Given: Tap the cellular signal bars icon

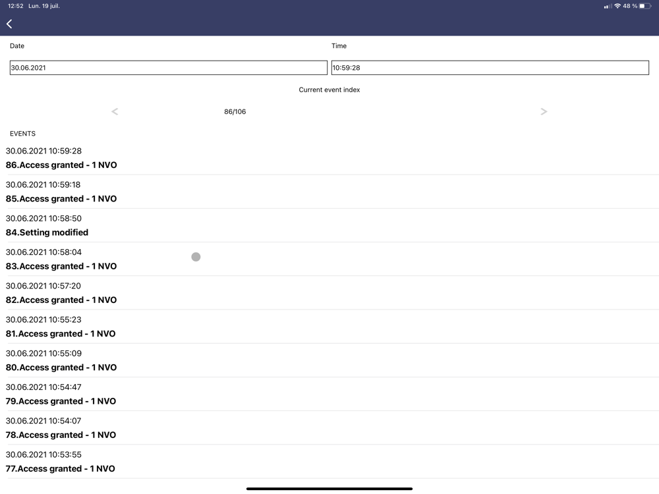Looking at the screenshot, I should click(x=608, y=7).
